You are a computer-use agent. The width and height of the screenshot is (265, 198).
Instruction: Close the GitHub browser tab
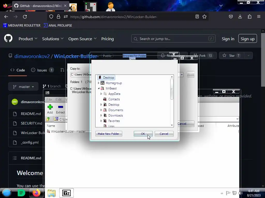pyautogui.click(x=65, y=6)
